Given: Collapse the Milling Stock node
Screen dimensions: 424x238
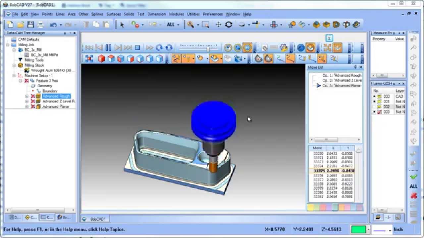Looking at the screenshot, I should point(14,65).
